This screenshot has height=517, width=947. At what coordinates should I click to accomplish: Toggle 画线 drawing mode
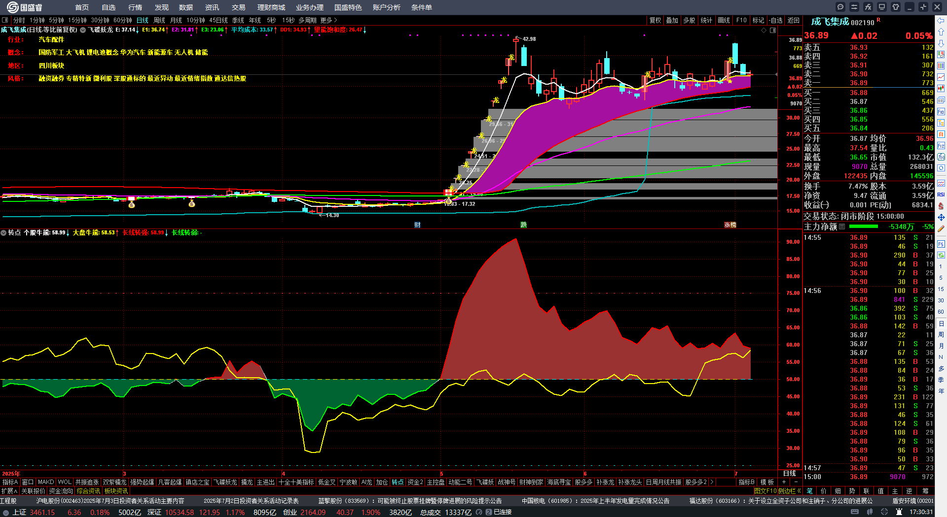(x=724, y=20)
